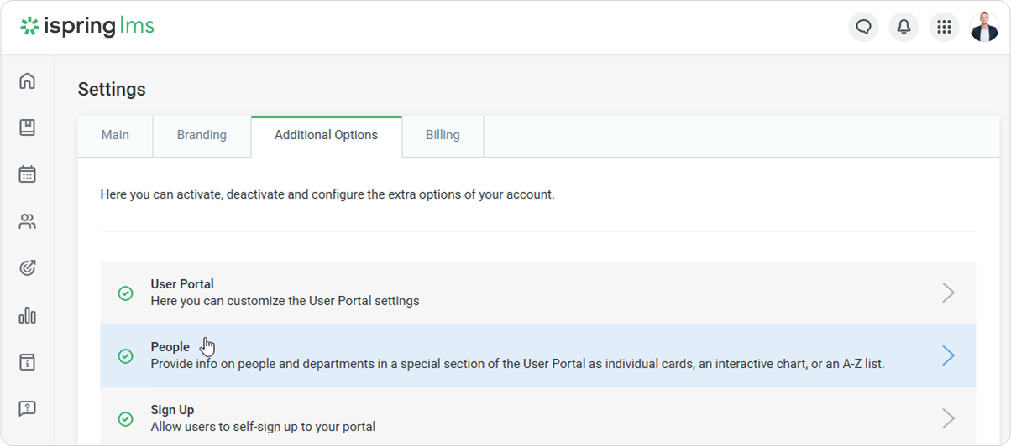1011x446 pixels.
Task: Open the courses book icon in sidebar
Action: pyautogui.click(x=28, y=127)
